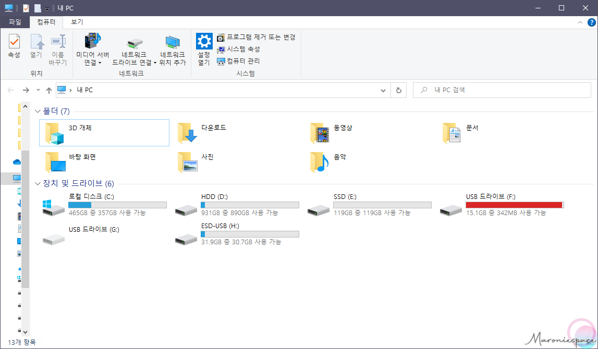598x349 pixels.
Task: Click the text 931GB 중 890GB 사용 가능
Action: click(239, 213)
